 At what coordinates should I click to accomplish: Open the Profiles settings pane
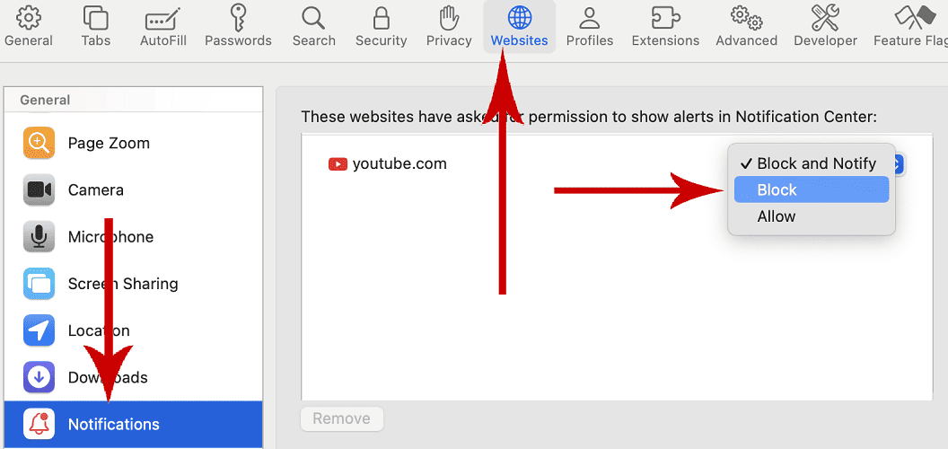pos(590,26)
